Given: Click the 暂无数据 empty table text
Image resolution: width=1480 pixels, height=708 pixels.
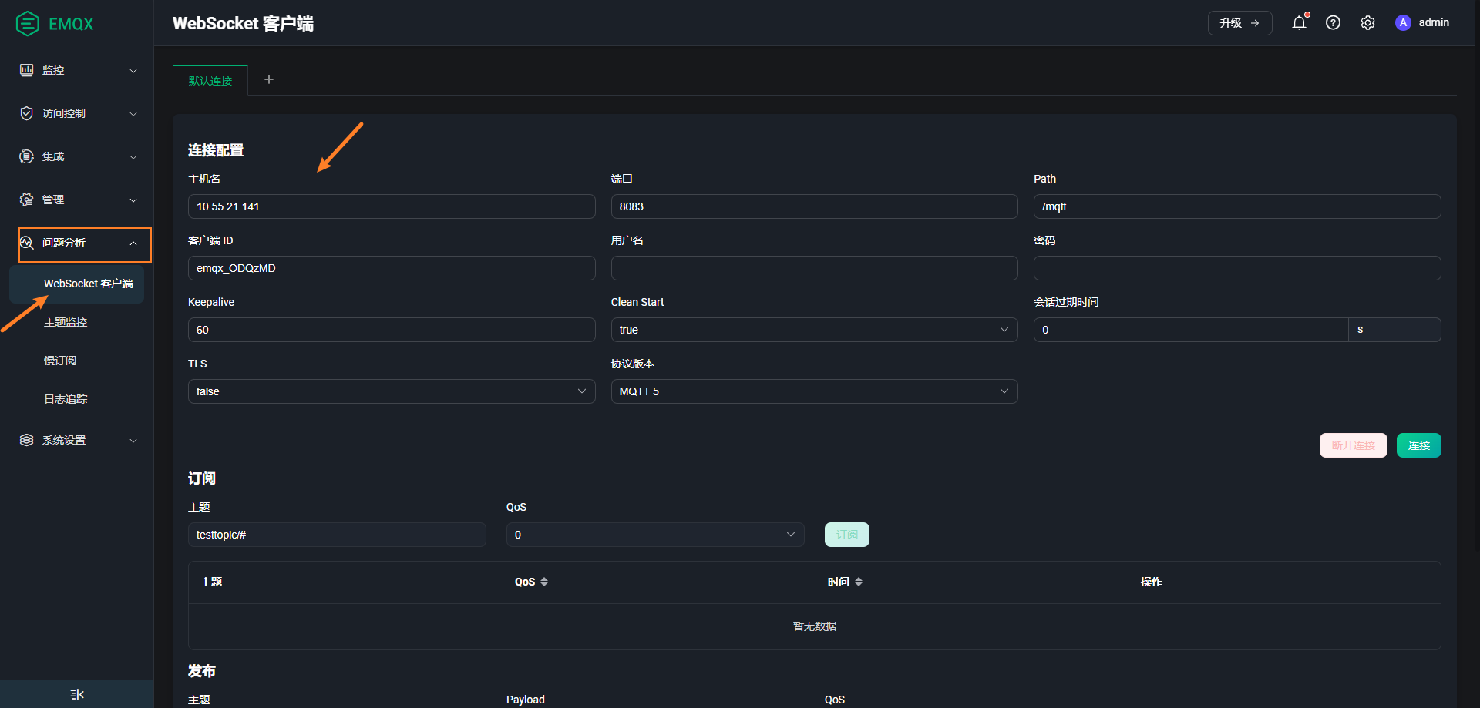Looking at the screenshot, I should pyautogui.click(x=814, y=626).
